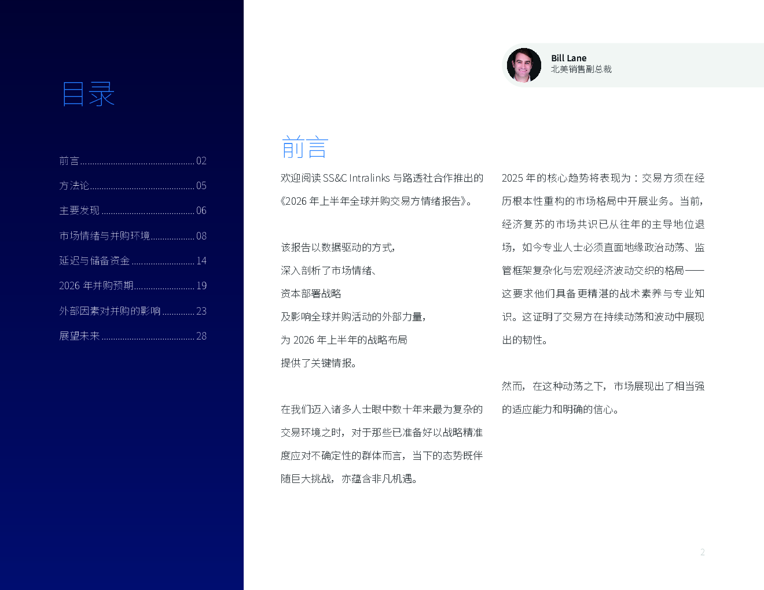
Task: Click page number 2 in the footer
Action: click(702, 552)
